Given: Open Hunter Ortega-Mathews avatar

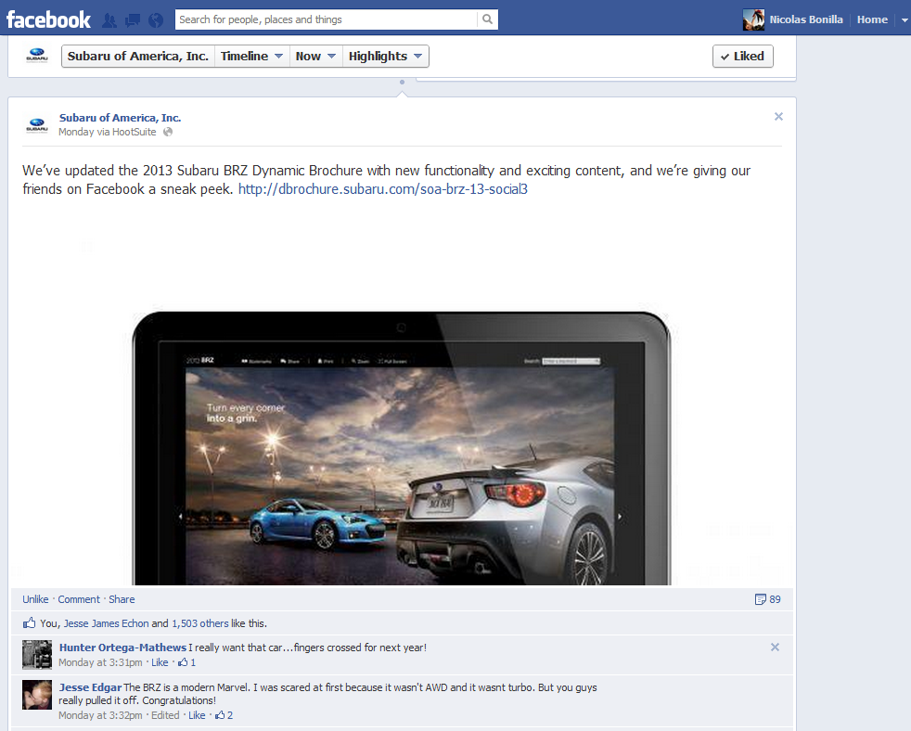Looking at the screenshot, I should [37, 655].
